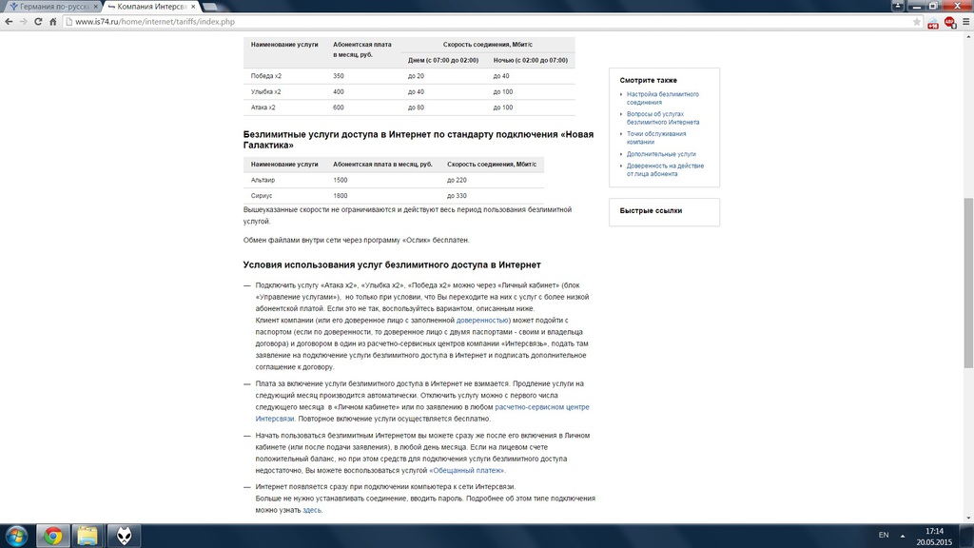Image resolution: width=974 pixels, height=548 pixels.
Task: Click the Сириус tariff row name
Action: pos(261,196)
